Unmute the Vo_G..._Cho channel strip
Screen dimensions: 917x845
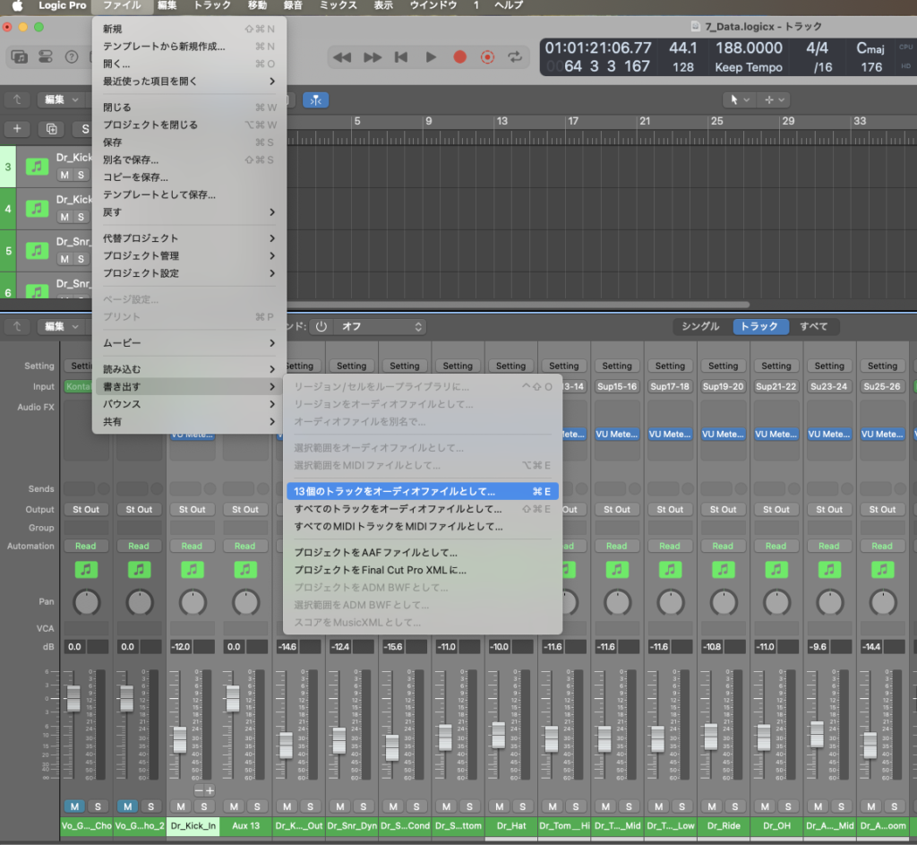(75, 807)
